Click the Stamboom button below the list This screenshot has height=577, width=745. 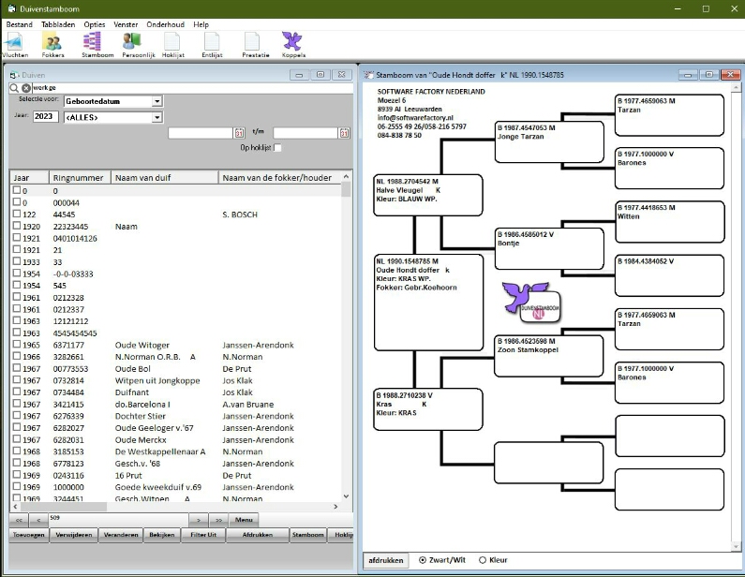[x=308, y=535]
